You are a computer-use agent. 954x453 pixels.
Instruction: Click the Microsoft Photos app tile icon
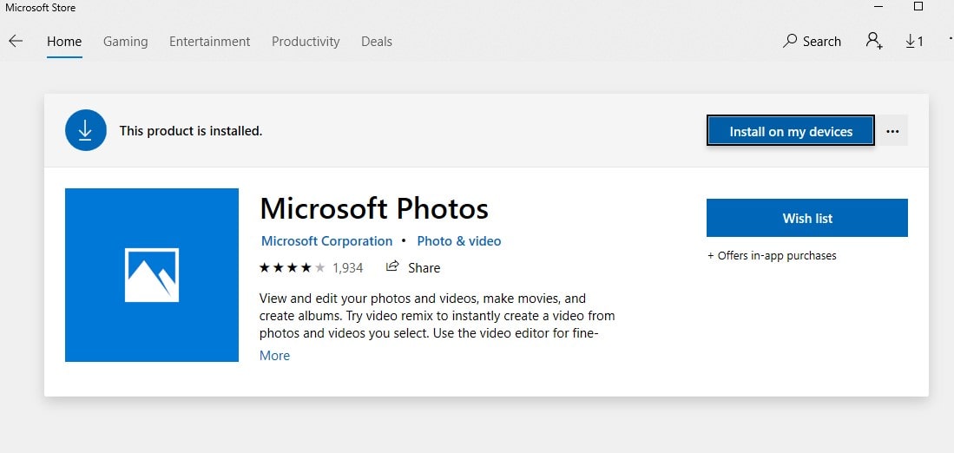tap(152, 274)
